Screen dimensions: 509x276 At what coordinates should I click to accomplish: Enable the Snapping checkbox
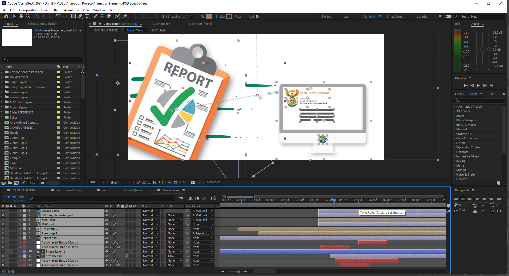pos(165,17)
